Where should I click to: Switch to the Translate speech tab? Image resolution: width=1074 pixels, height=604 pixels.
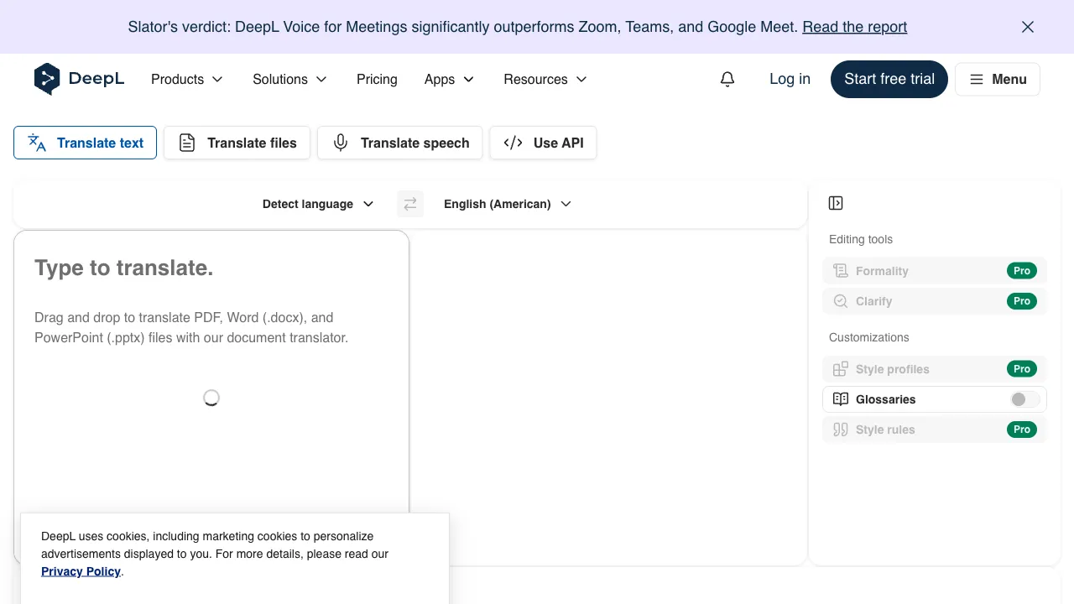click(x=399, y=143)
